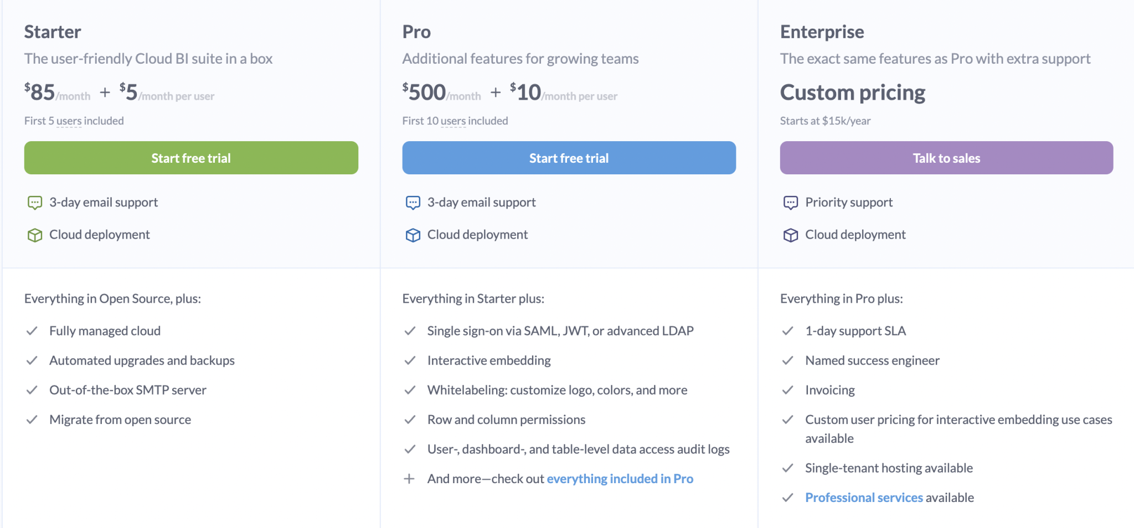The image size is (1134, 528).
Task: Click the plus icon before 'And more' in Pro
Action: (410, 478)
